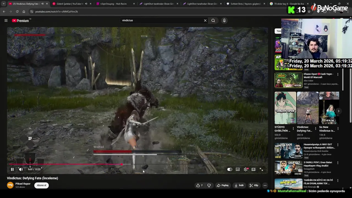The width and height of the screenshot is (352, 198).
Task: Dislike the video with thumbs down
Action: tap(209, 185)
